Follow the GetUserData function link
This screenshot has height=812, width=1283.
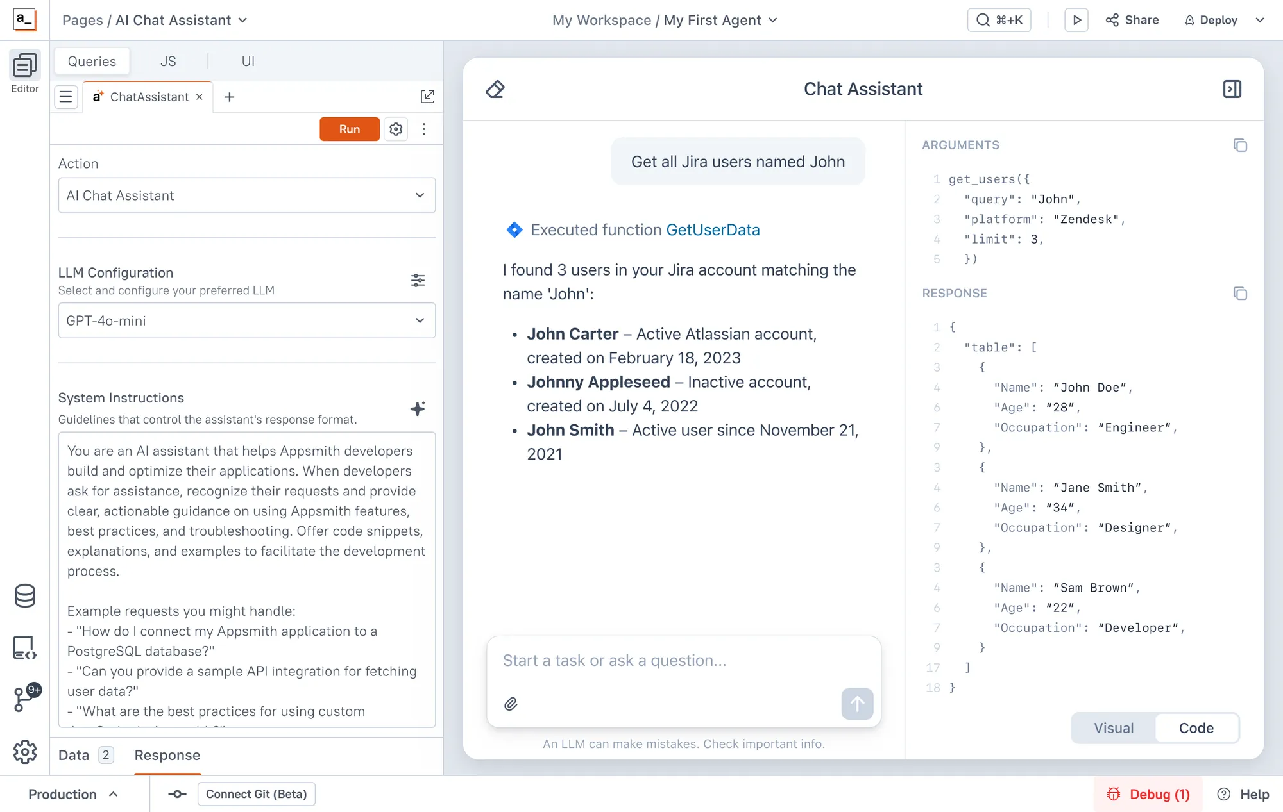tap(713, 229)
